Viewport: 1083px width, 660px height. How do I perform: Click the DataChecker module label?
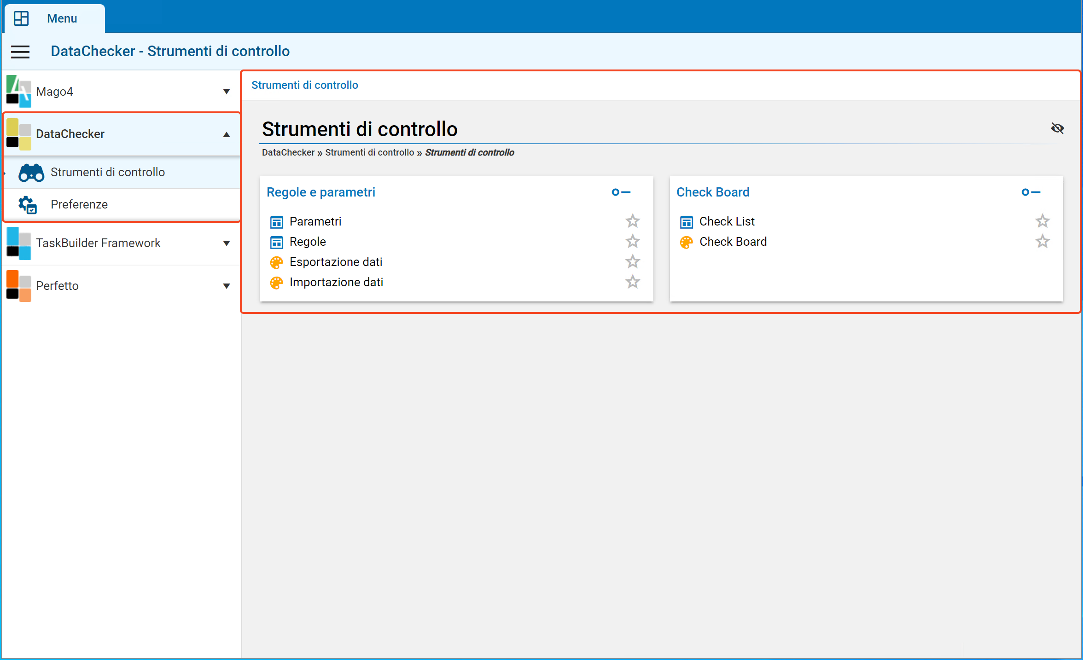tap(70, 134)
